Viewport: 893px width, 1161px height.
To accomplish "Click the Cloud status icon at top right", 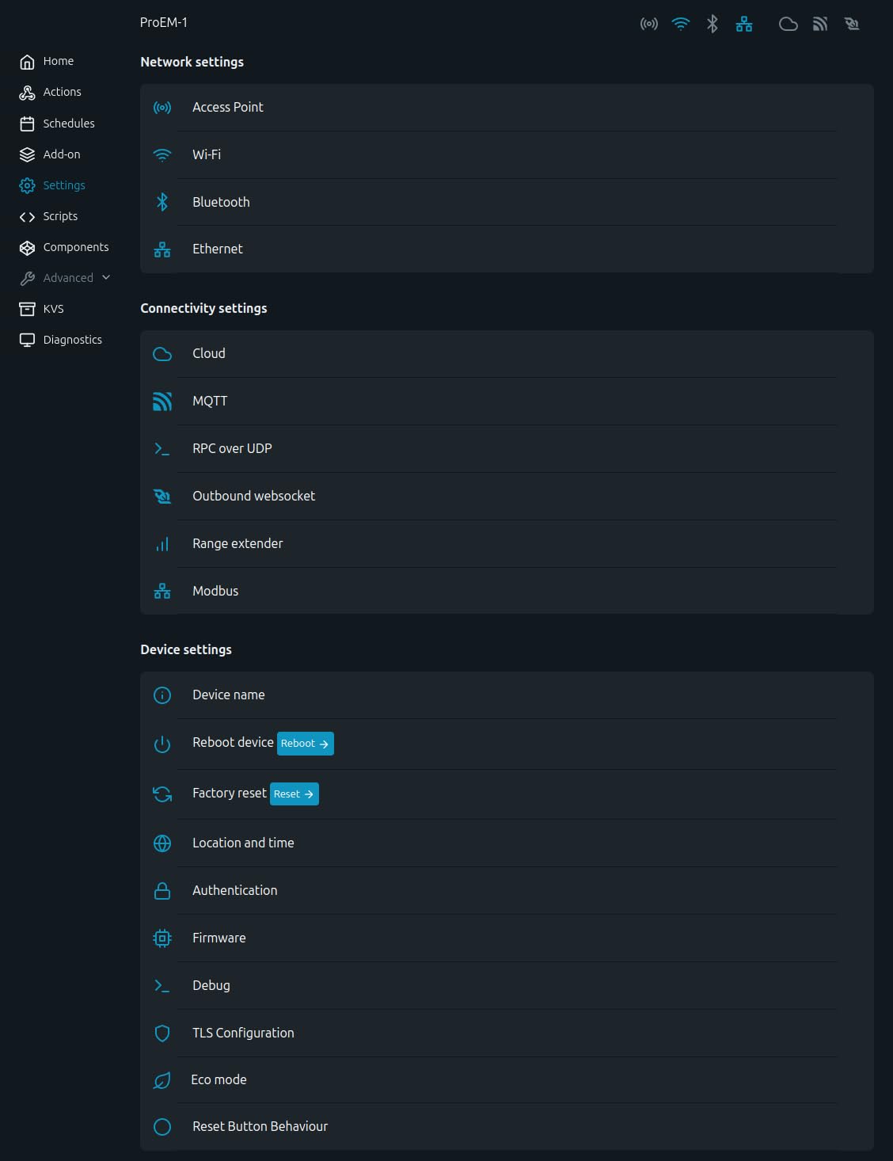I will 788,24.
